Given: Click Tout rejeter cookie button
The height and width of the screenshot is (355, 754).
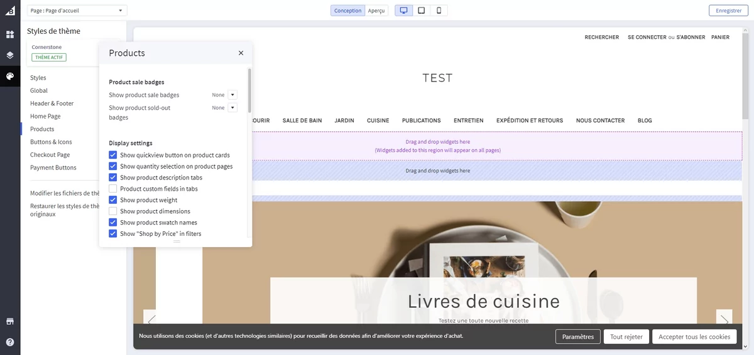Looking at the screenshot, I should click(x=626, y=337).
